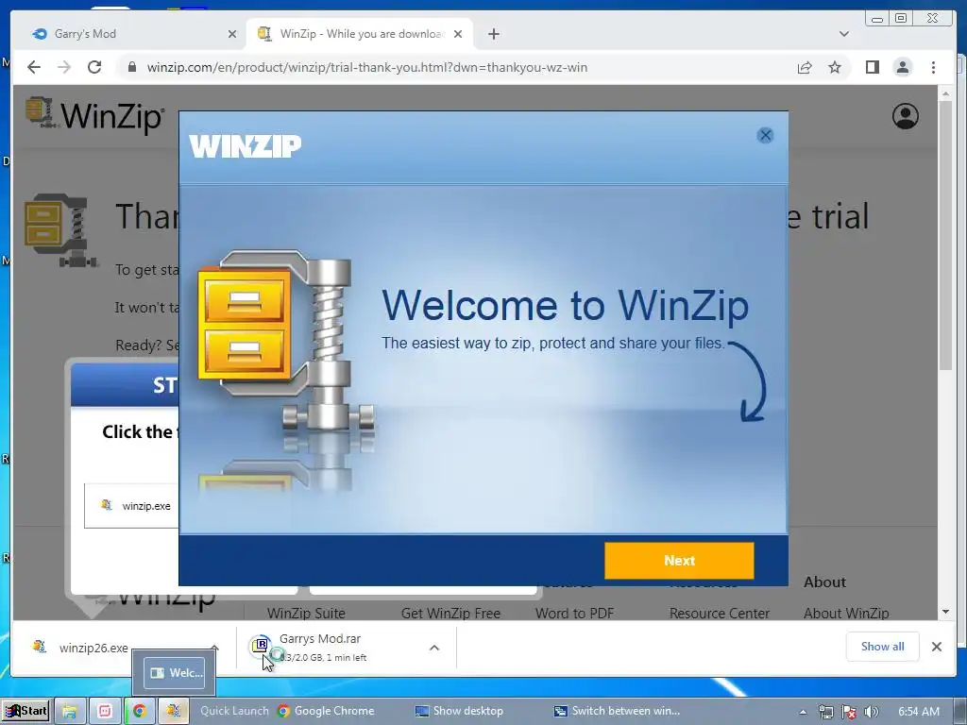Click Switch between windows shortcut
The height and width of the screenshot is (725, 967).
617,711
